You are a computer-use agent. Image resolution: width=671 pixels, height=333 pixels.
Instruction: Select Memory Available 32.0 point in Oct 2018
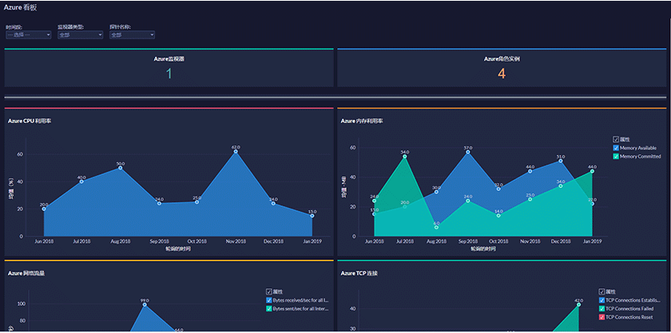point(498,188)
